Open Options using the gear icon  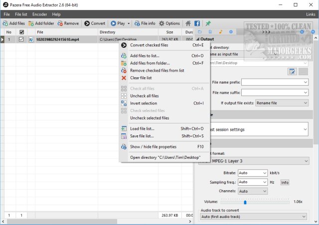pos(161,23)
